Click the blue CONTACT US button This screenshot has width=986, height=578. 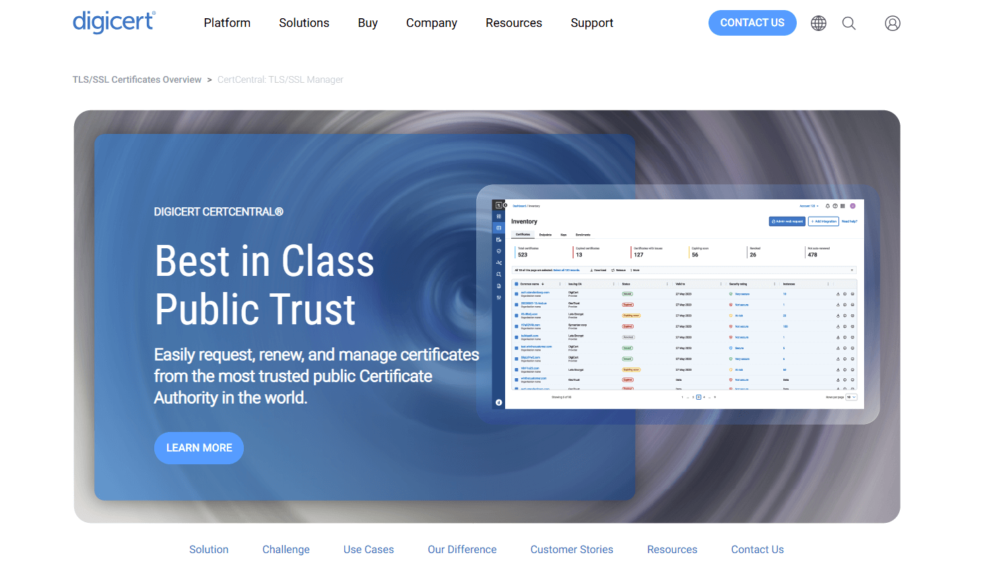click(752, 23)
